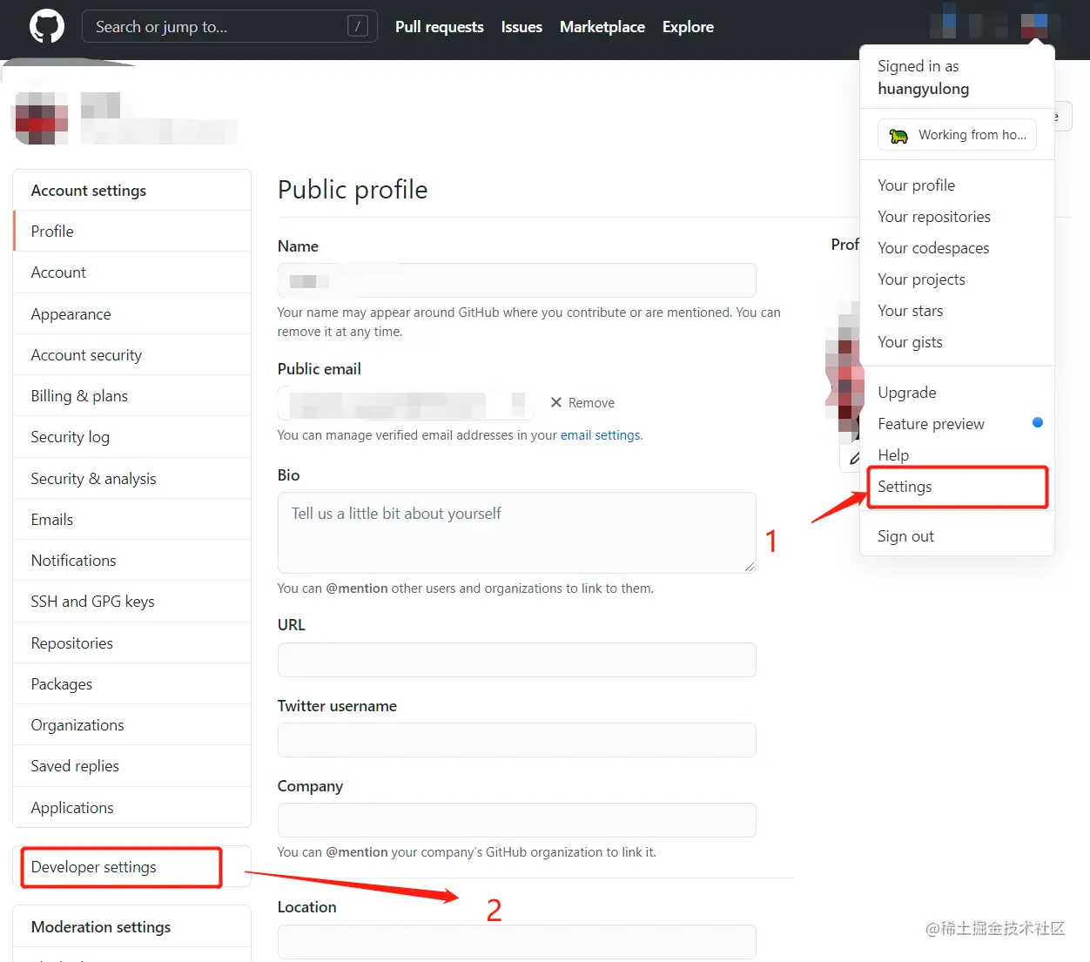Remove the verified public email
1090x962 pixels.
pos(582,402)
